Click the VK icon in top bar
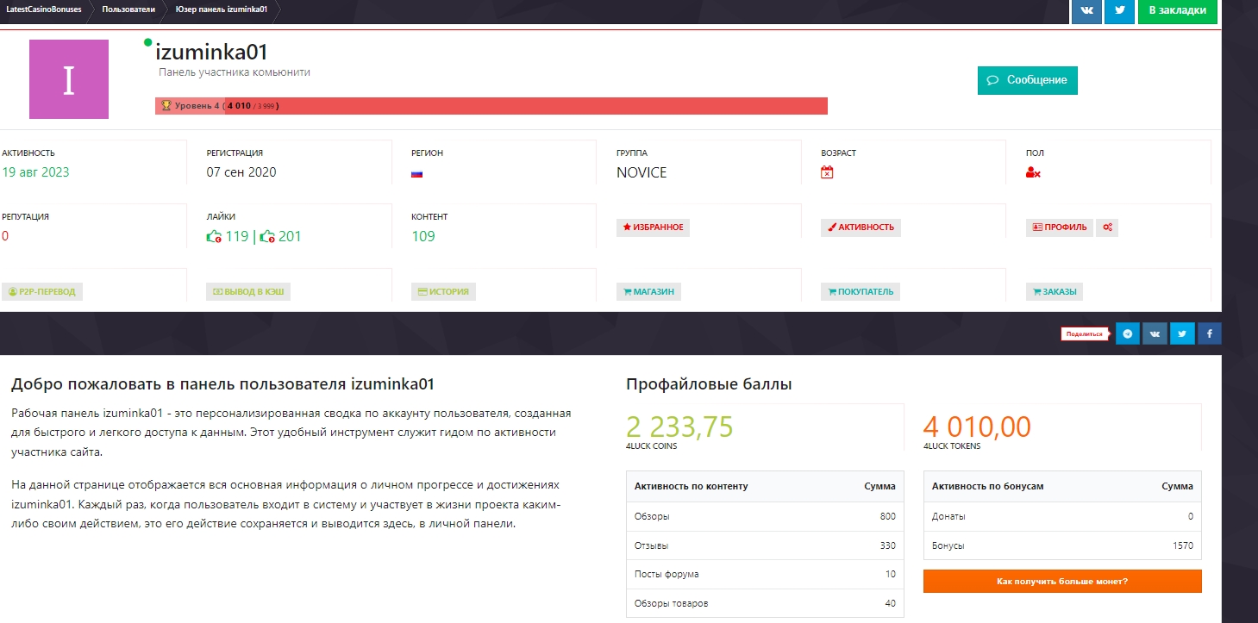This screenshot has height=623, width=1258. (1086, 10)
